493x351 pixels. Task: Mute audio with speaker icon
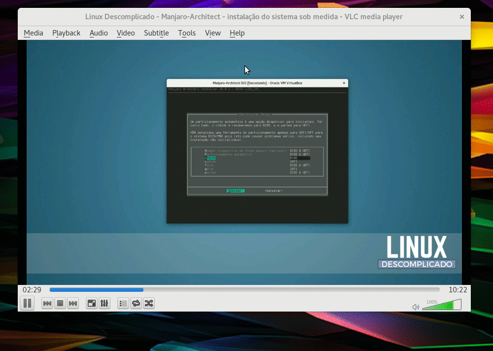pyautogui.click(x=416, y=307)
